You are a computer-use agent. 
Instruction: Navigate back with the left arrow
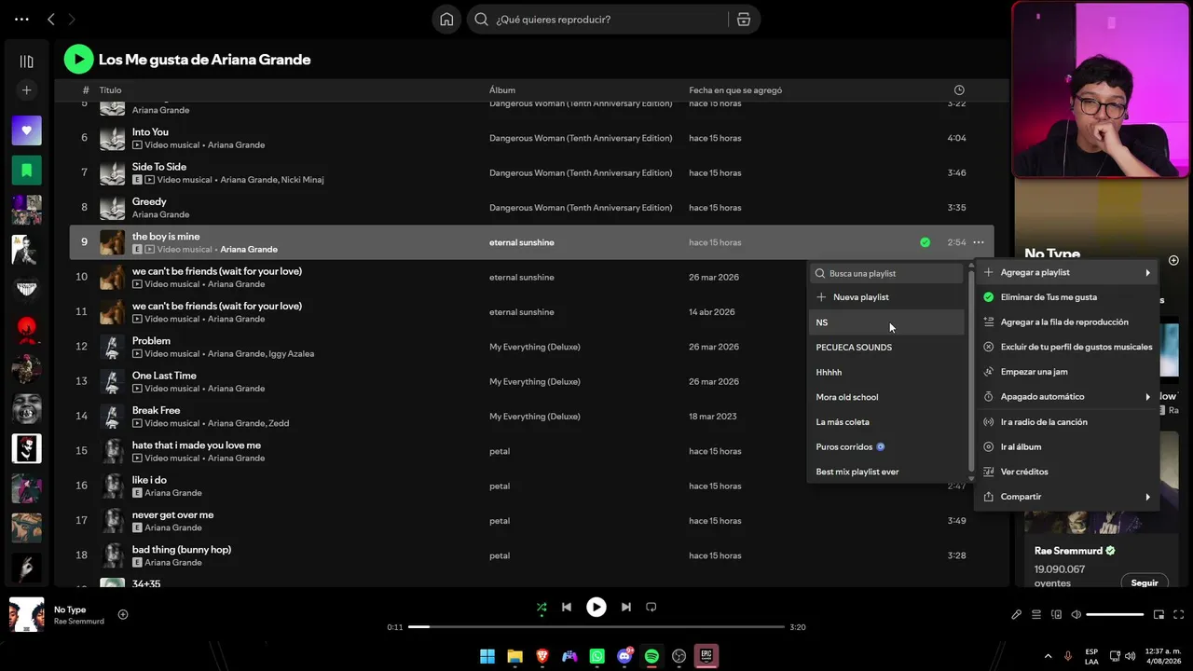(51, 20)
